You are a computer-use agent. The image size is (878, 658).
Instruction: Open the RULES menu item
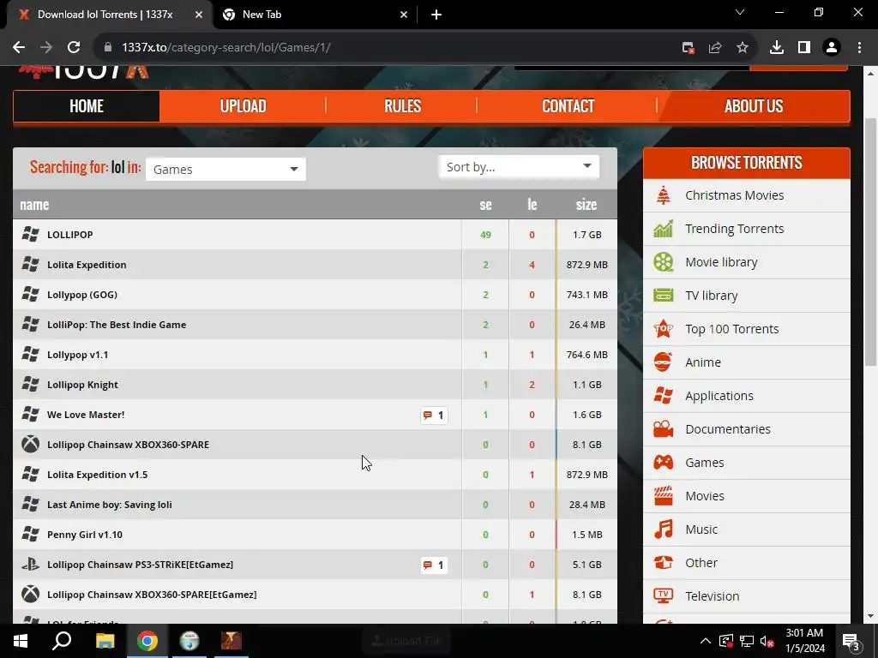(x=403, y=105)
